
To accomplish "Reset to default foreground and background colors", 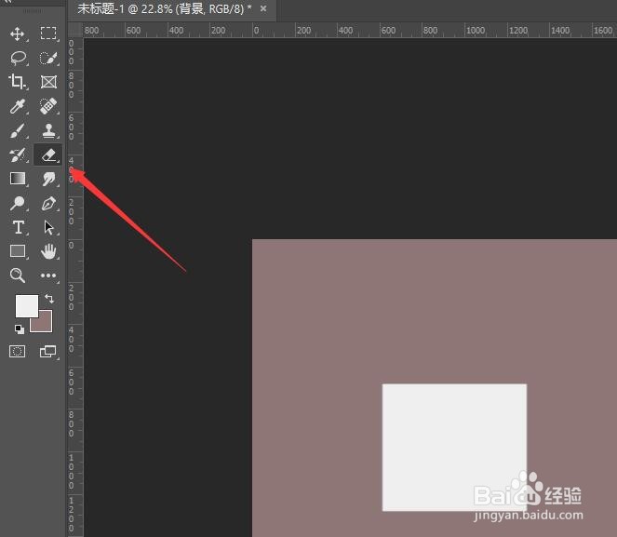I will click(x=19, y=329).
